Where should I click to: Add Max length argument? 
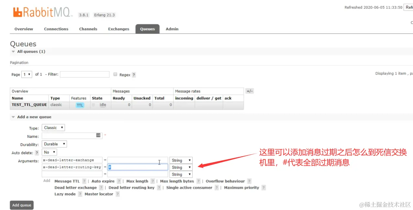coord(137,181)
